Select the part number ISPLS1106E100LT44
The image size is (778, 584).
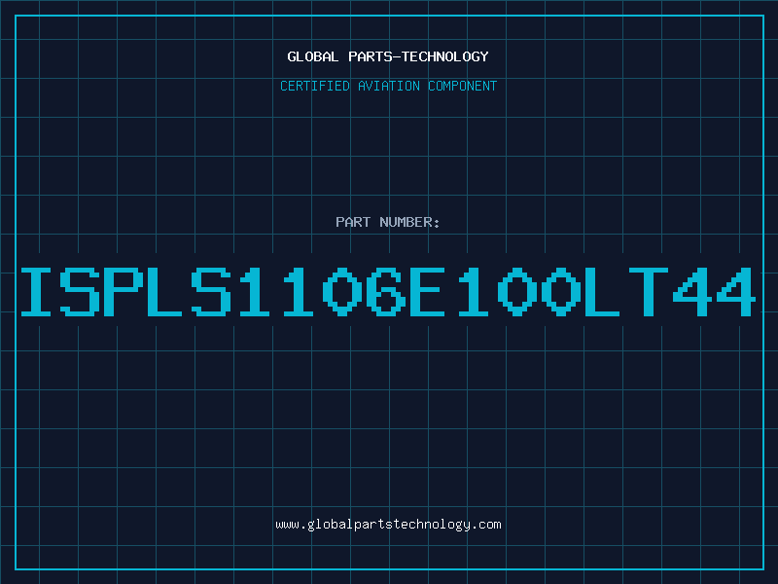coord(388,291)
